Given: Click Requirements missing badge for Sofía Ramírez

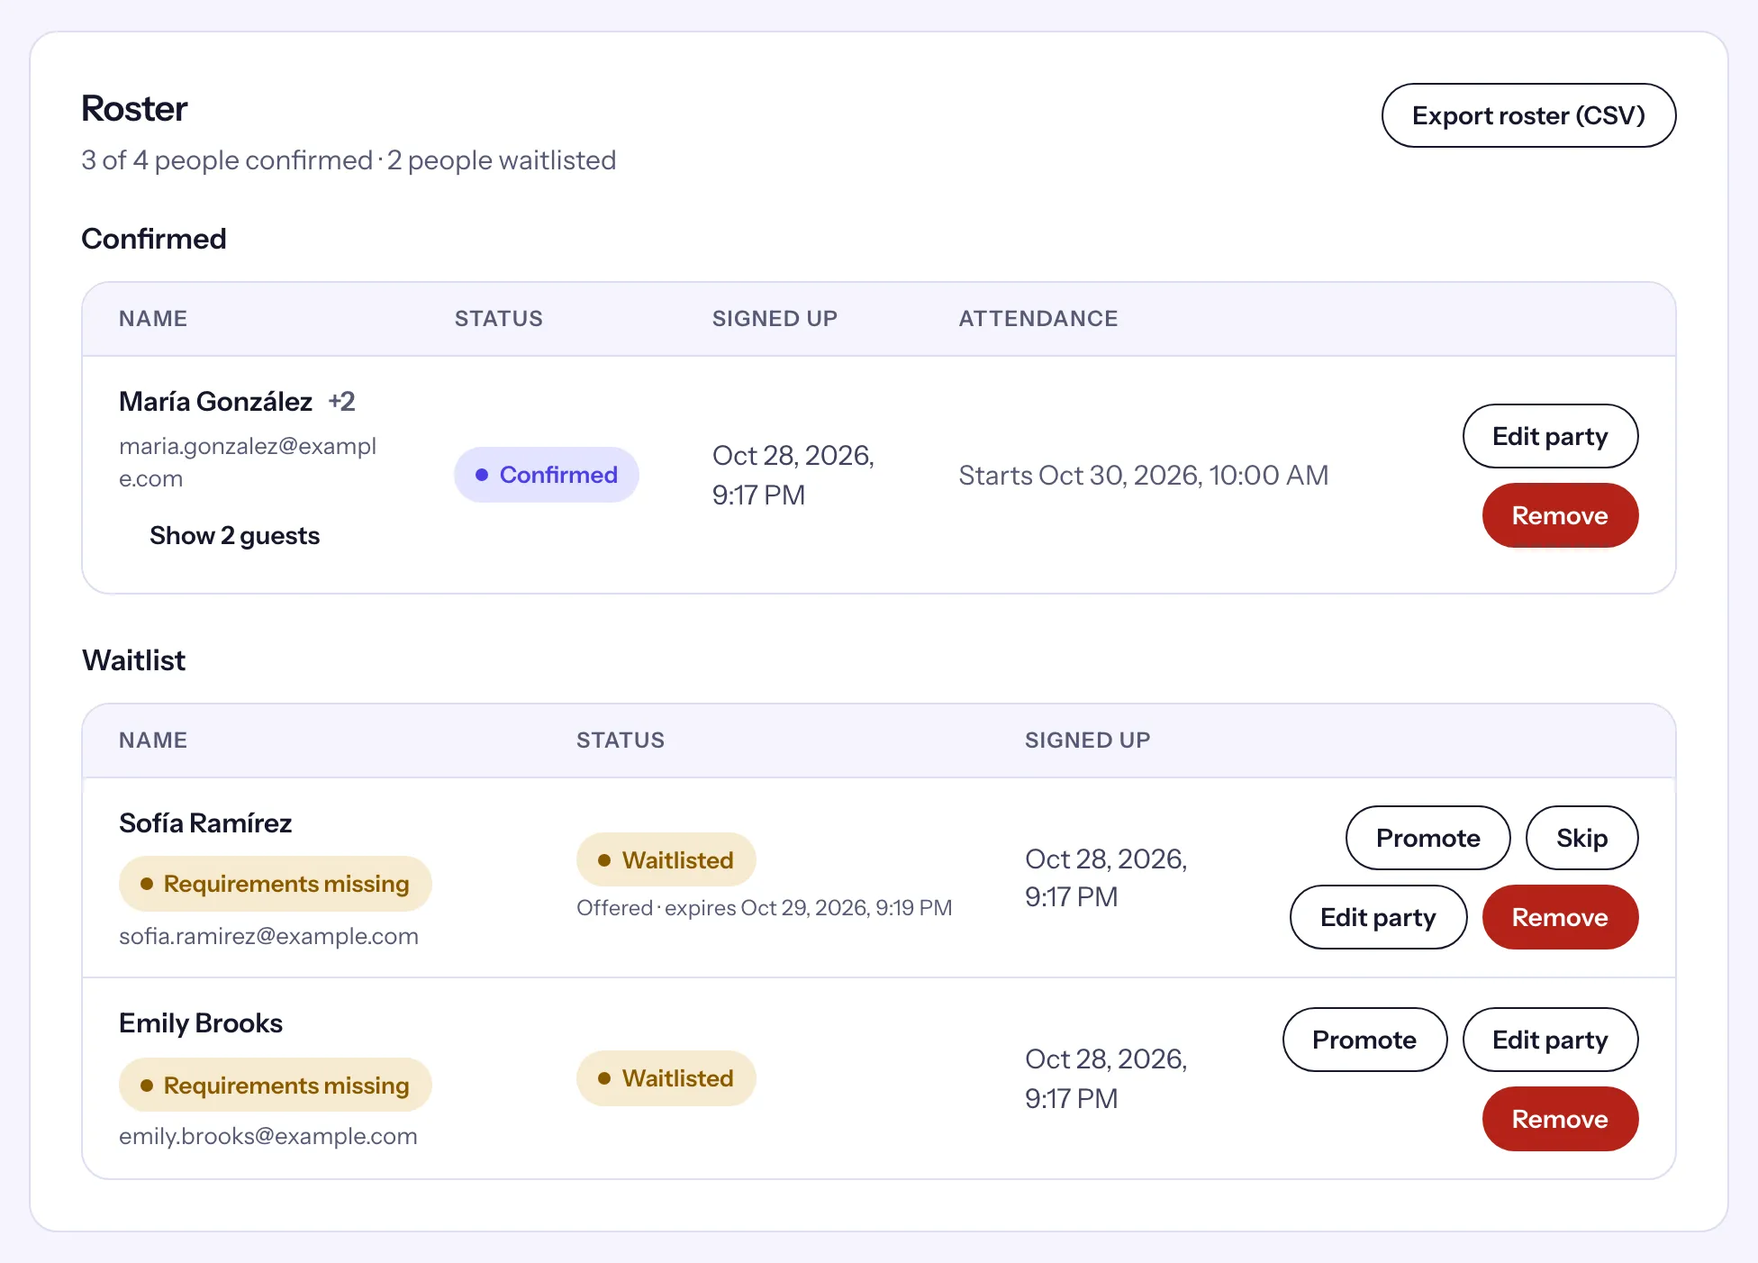Looking at the screenshot, I should coord(276,884).
